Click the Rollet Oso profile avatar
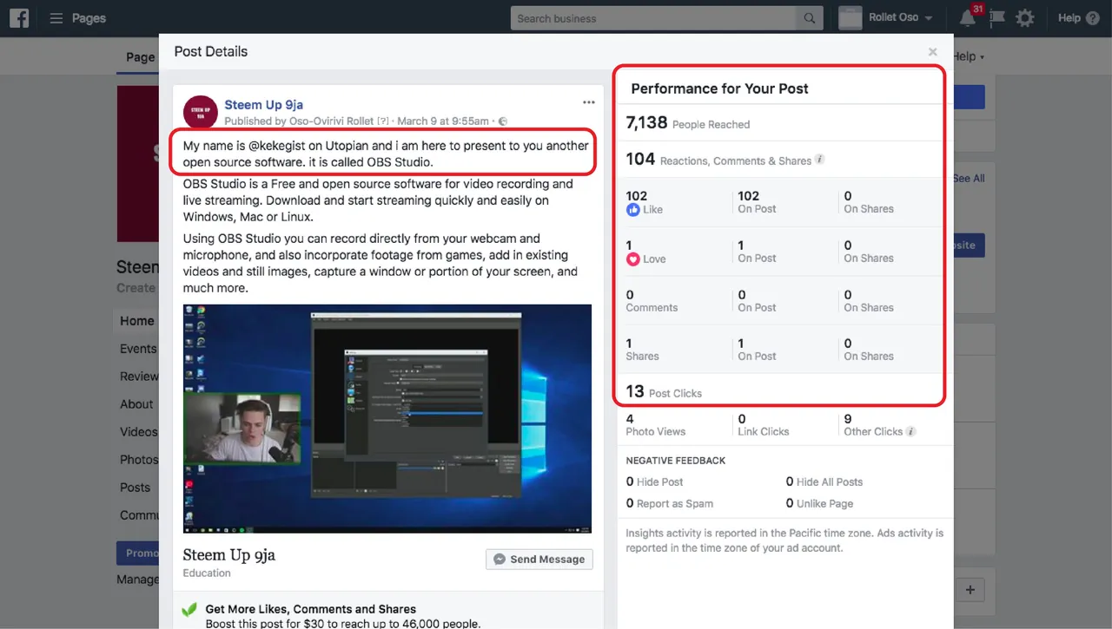The image size is (1112, 629). coord(851,18)
